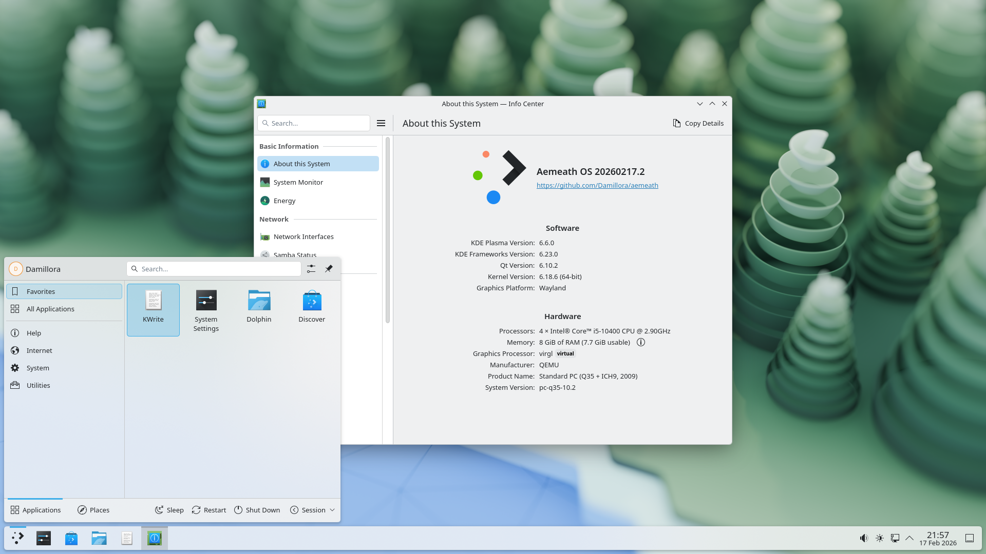Open the Info Center hamburger menu
The height and width of the screenshot is (554, 986).
(x=381, y=123)
